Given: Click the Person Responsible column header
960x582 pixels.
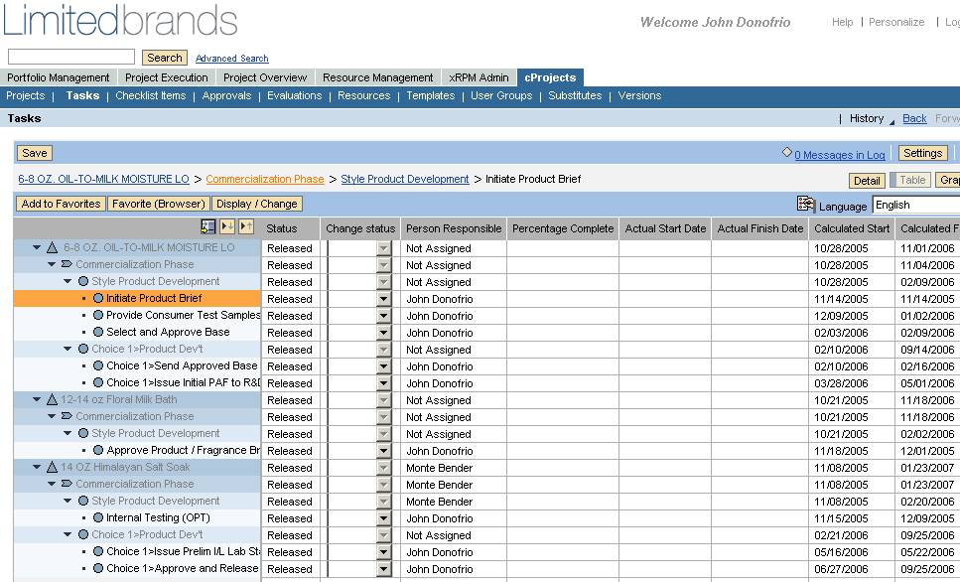Looking at the screenshot, I should pyautogui.click(x=454, y=228).
